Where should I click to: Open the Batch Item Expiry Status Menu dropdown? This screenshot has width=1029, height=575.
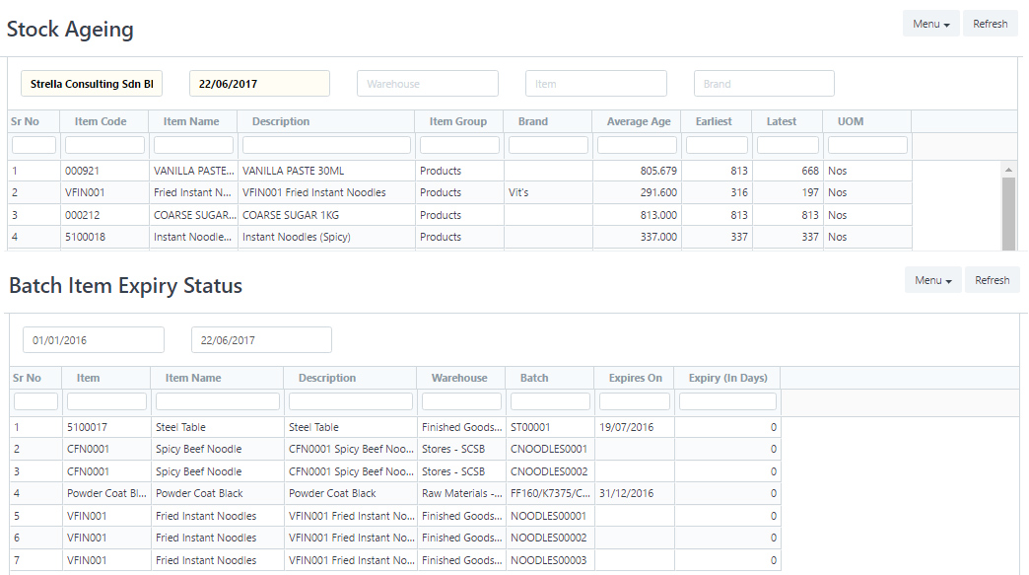[932, 280]
